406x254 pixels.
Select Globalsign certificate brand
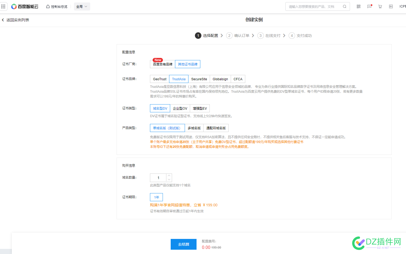(220, 79)
